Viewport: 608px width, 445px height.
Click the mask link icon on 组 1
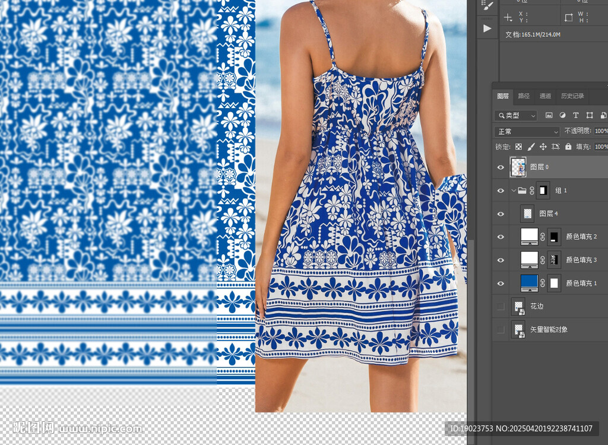pos(532,190)
